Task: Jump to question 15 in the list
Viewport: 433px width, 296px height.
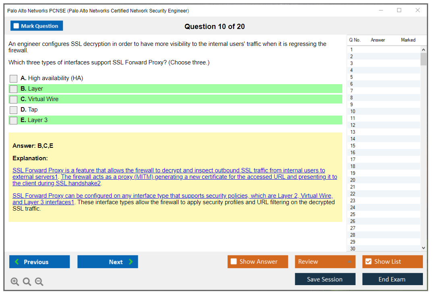Action: click(x=353, y=146)
